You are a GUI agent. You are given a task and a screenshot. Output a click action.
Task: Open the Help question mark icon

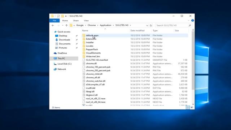point(192,21)
